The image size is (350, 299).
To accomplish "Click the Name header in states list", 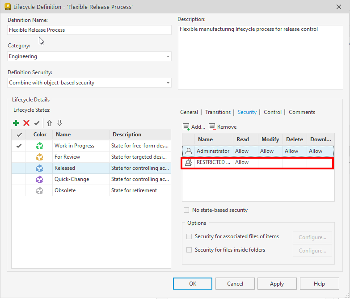I will point(81,135).
